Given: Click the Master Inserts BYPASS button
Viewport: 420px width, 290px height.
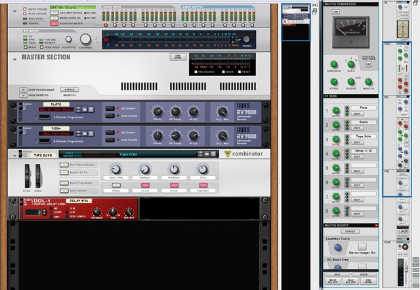Looking at the screenshot, I should click(x=350, y=232).
